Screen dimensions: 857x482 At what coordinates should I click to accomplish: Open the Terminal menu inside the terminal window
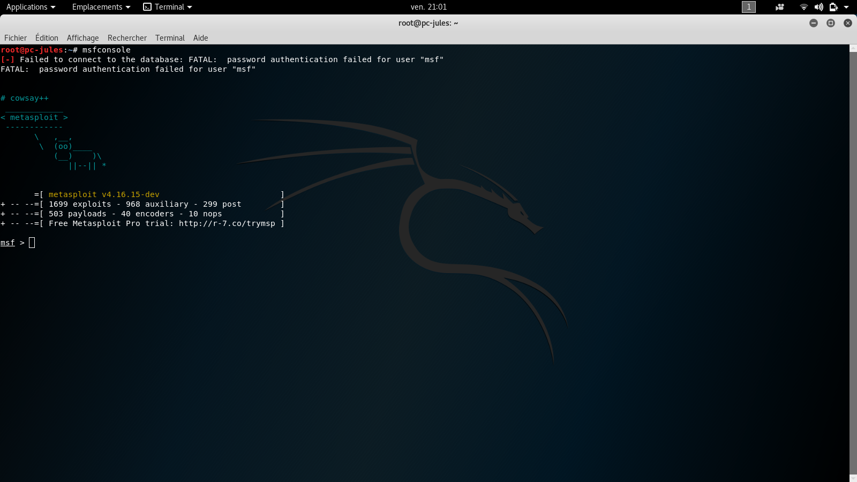point(170,37)
